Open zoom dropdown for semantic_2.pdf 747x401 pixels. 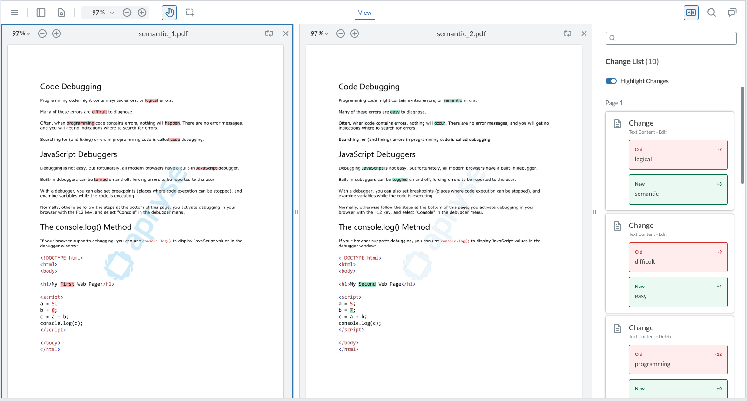pos(319,33)
